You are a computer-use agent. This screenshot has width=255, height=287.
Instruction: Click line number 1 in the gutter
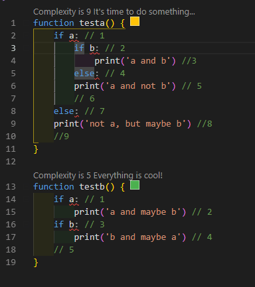pyautogui.click(x=13, y=23)
